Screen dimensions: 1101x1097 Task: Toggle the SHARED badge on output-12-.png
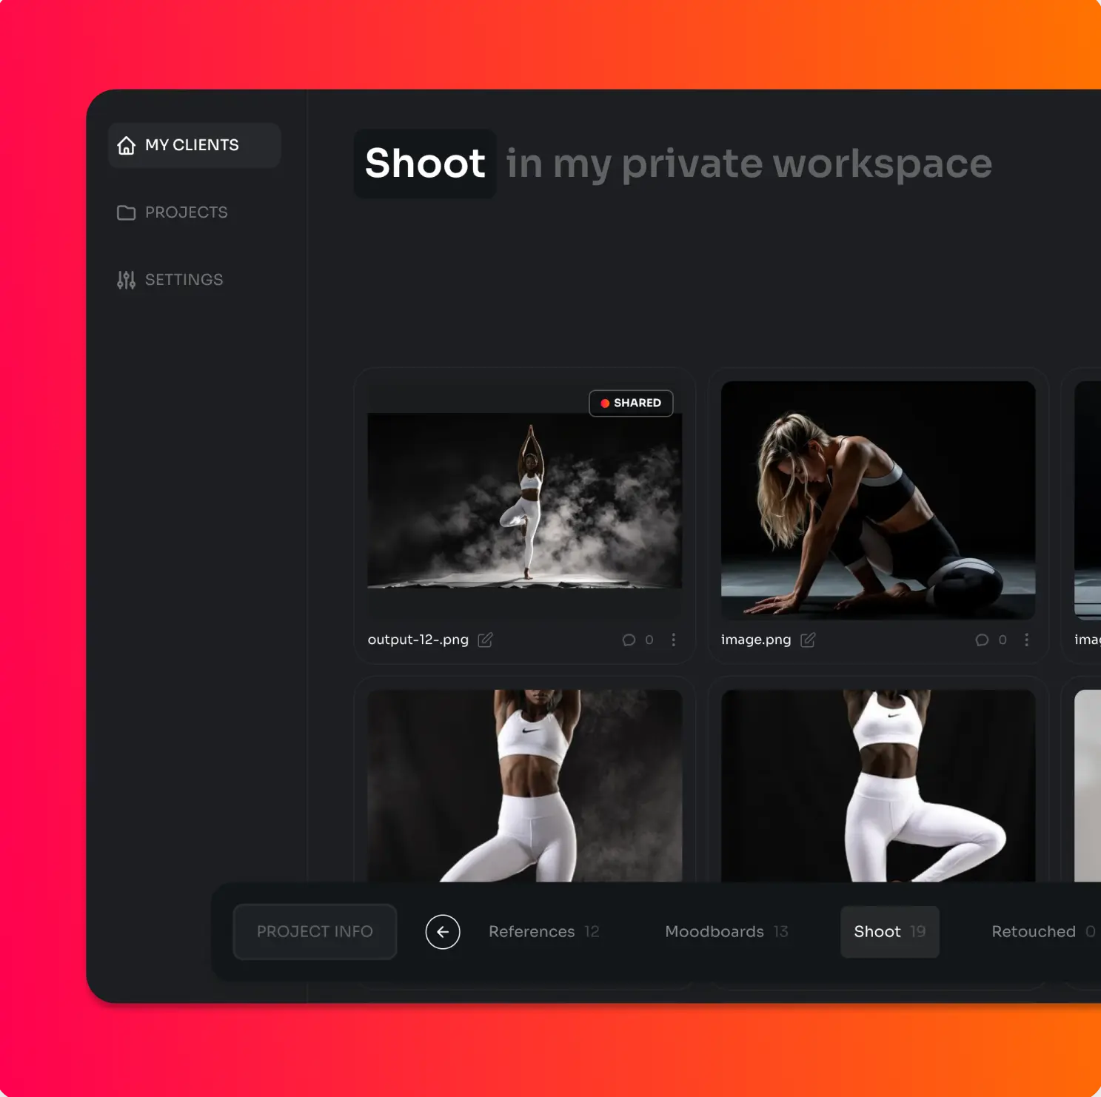(631, 403)
